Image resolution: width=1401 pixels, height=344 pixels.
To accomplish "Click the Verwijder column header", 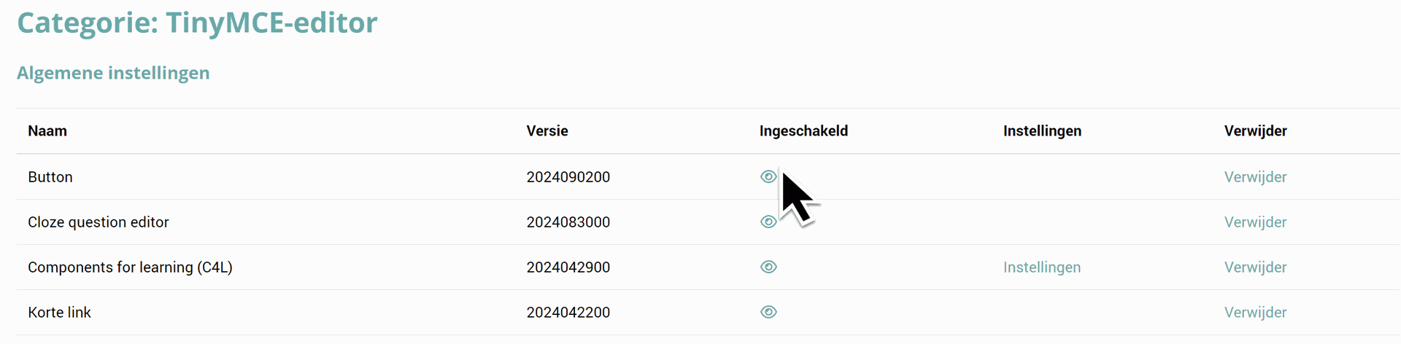I will point(1255,131).
